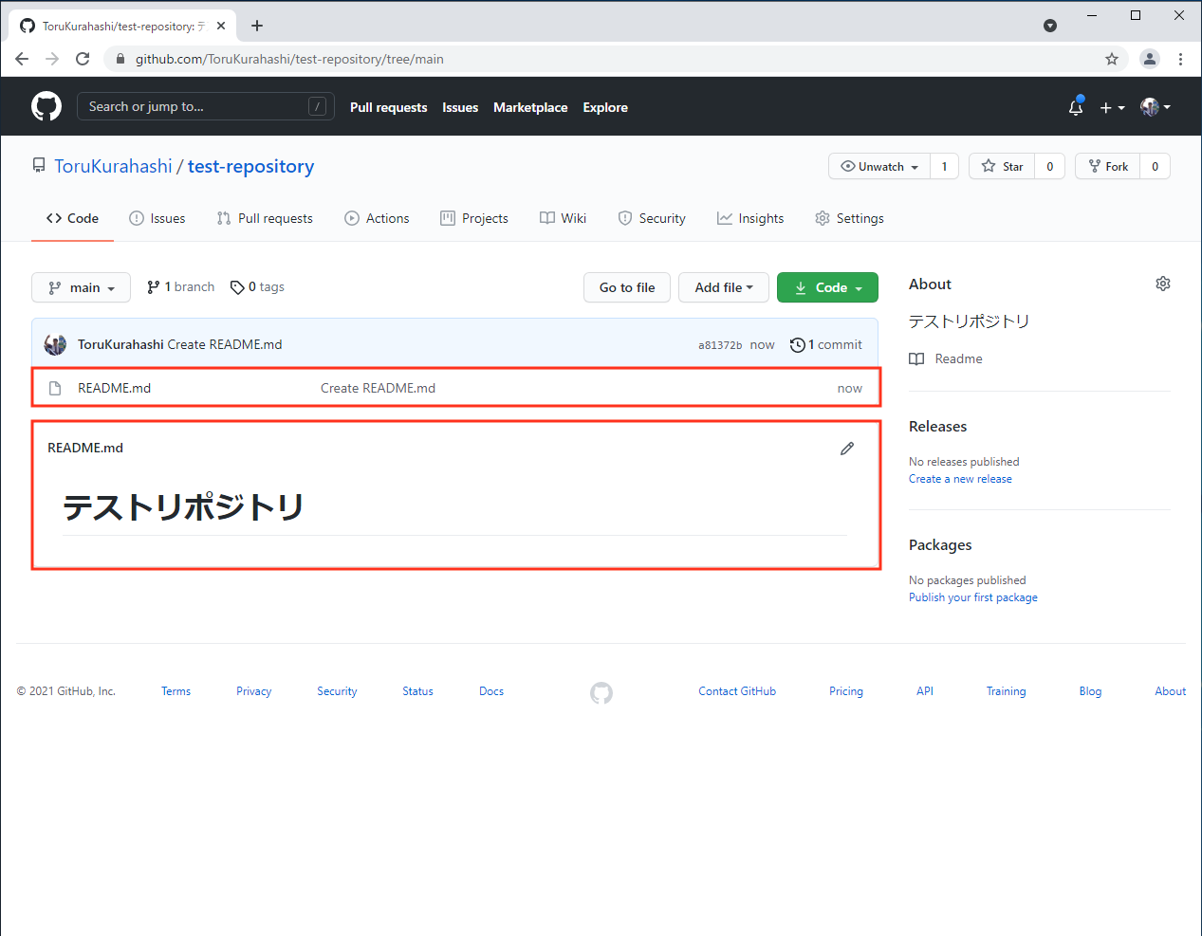This screenshot has width=1202, height=936.
Task: Click the commit author avatar
Action: pos(55,344)
